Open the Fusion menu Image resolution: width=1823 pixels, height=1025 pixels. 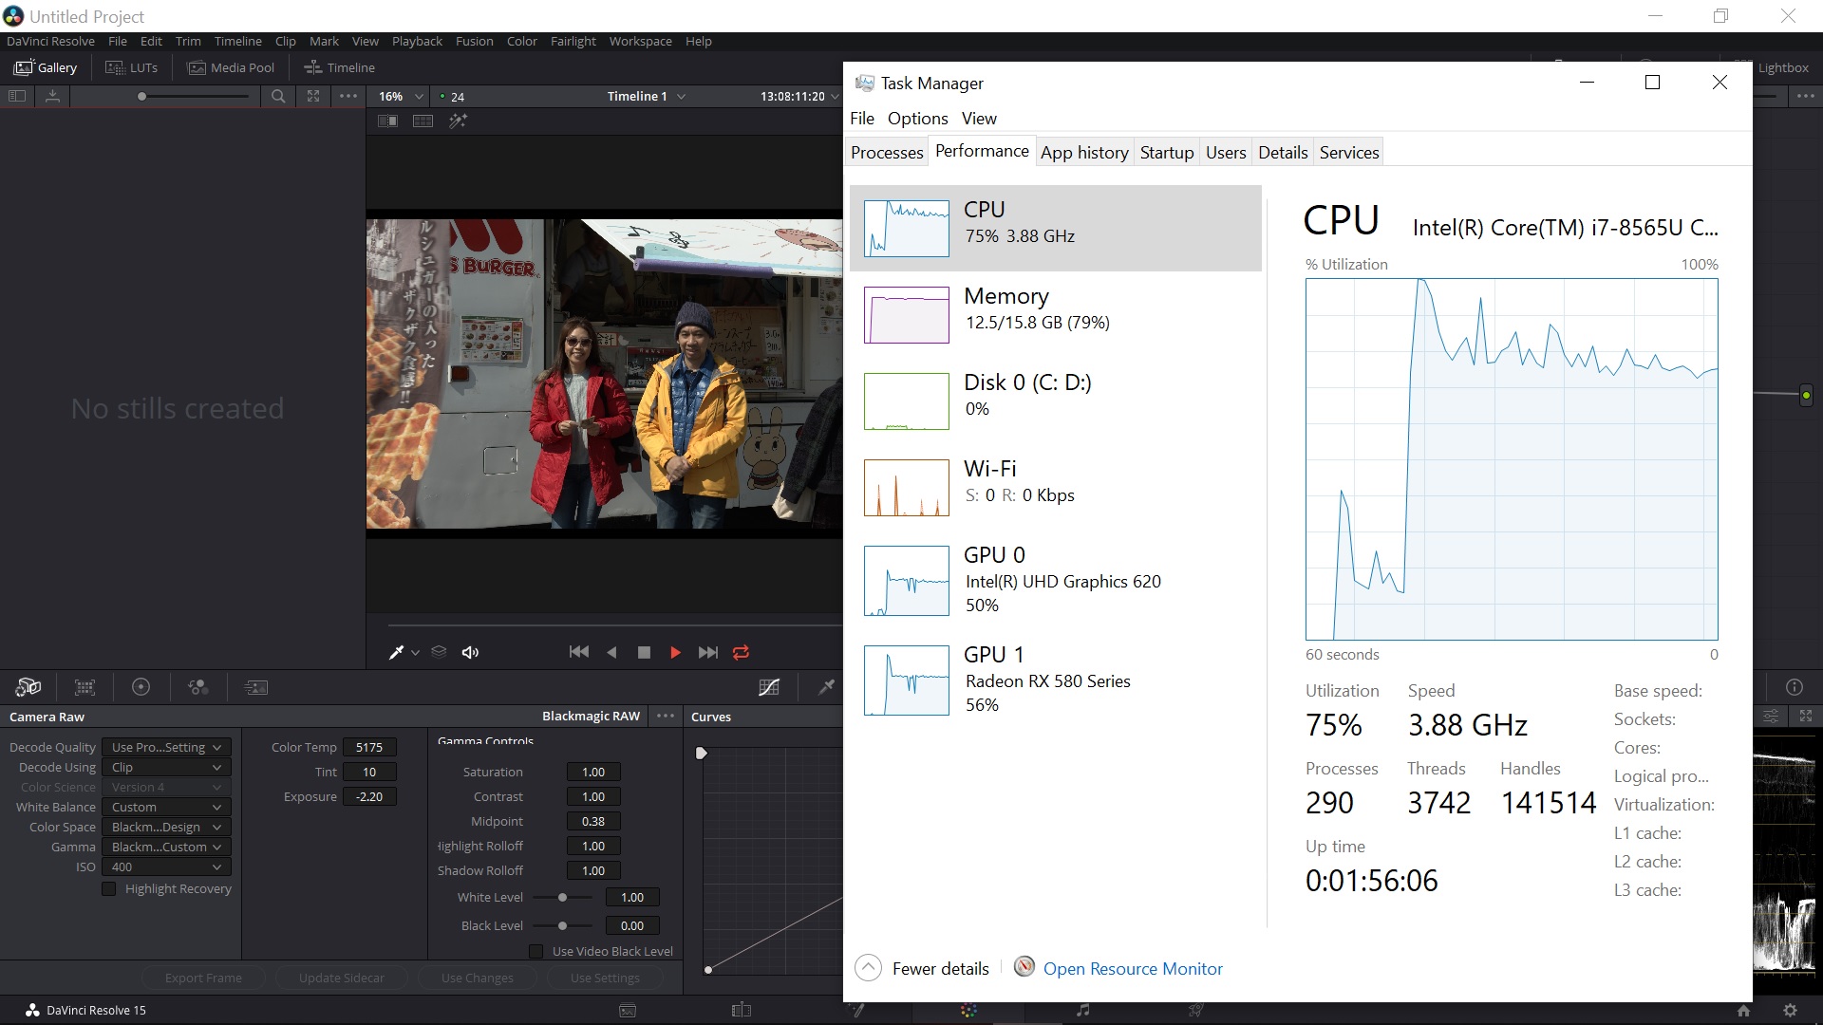coord(474,41)
